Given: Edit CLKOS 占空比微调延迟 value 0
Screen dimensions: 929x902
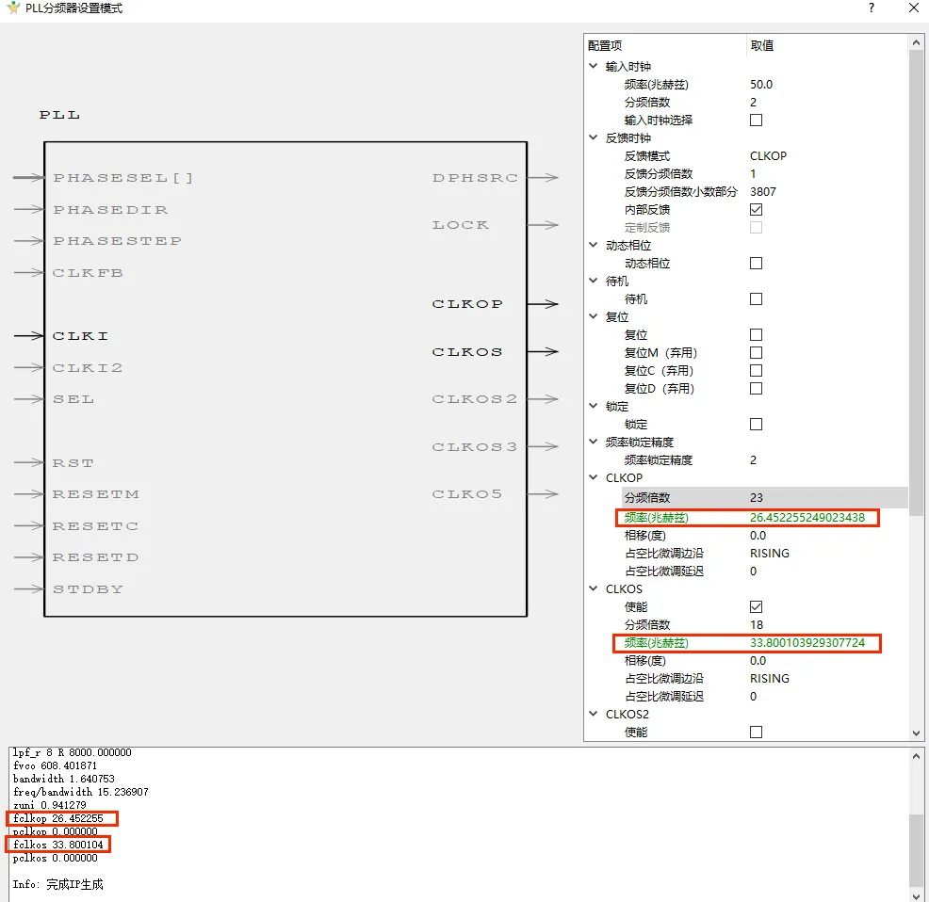Looking at the screenshot, I should tap(753, 697).
